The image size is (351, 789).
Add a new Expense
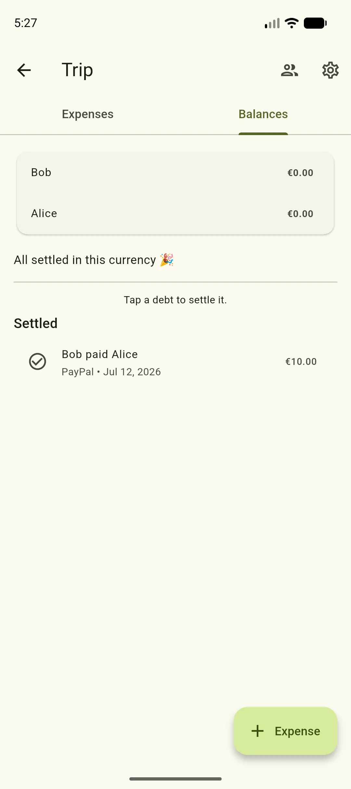pyautogui.click(x=286, y=731)
